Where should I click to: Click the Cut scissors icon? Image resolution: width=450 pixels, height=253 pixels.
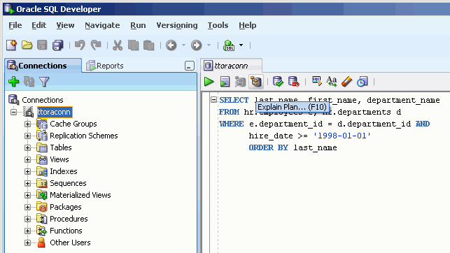pos(118,45)
